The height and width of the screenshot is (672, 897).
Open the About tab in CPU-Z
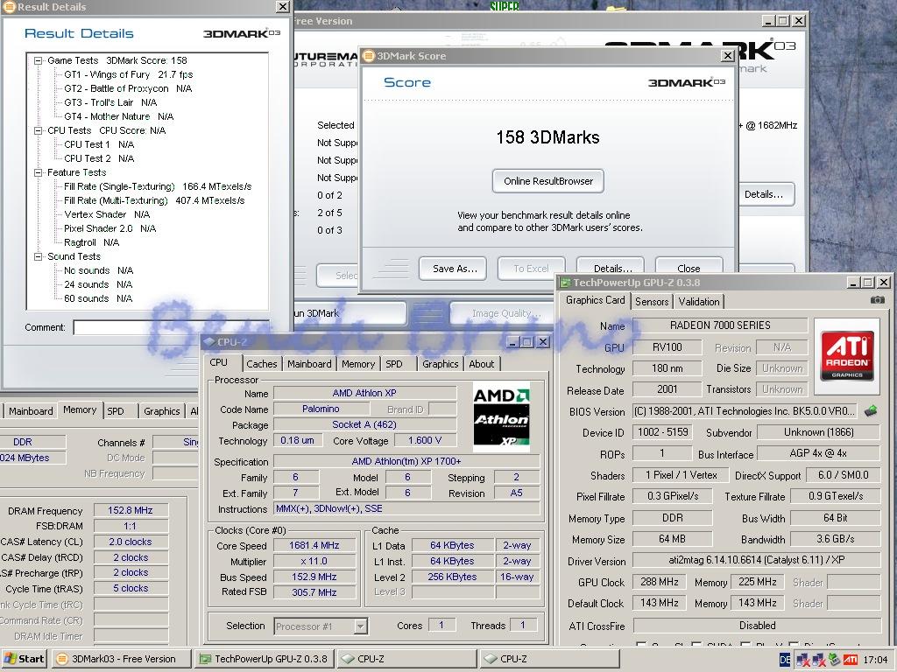pos(482,364)
